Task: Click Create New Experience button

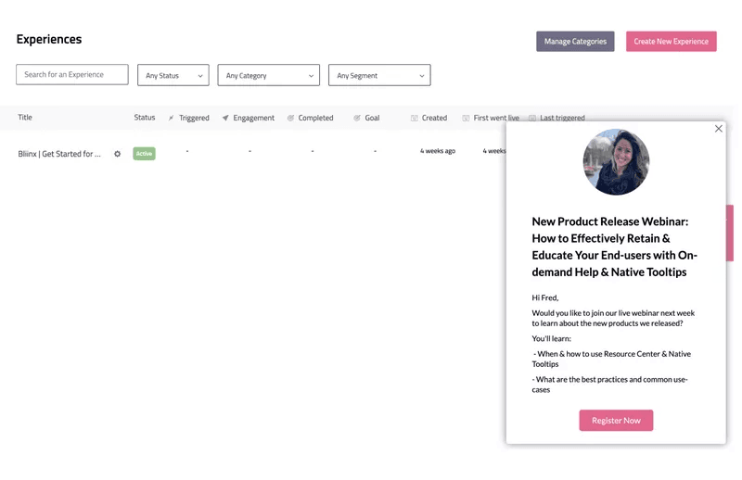Action: pyautogui.click(x=671, y=42)
